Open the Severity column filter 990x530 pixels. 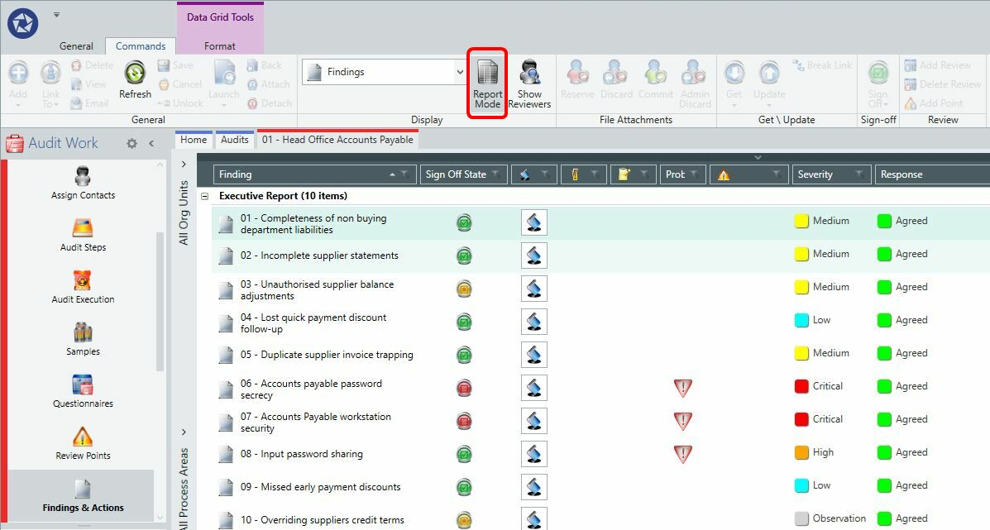pos(859,174)
